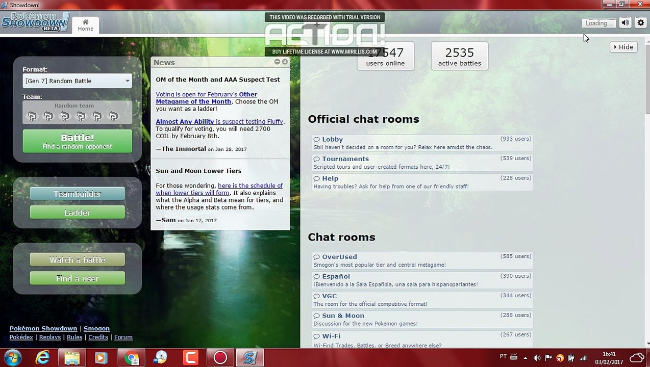This screenshot has width=650, height=367.
Task: Open the Smogon footer link
Action: coord(96,329)
